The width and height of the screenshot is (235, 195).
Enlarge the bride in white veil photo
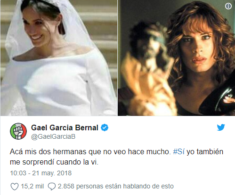click(59, 58)
